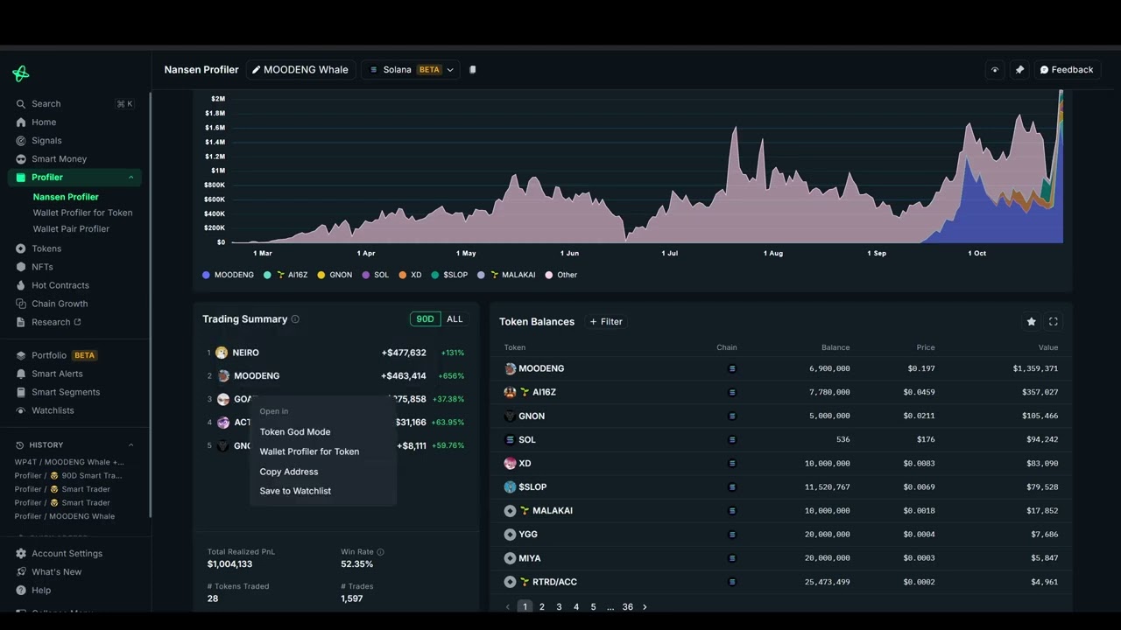The image size is (1121, 630).
Task: Click AI16Z token in balances table
Action: (x=544, y=393)
